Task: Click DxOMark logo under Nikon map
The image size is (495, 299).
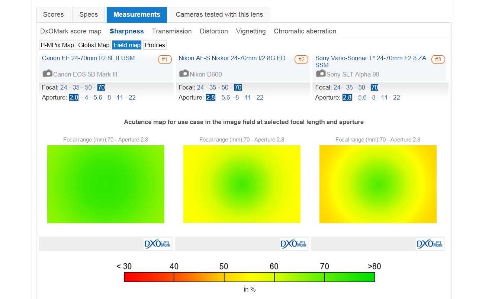Action: [294, 244]
